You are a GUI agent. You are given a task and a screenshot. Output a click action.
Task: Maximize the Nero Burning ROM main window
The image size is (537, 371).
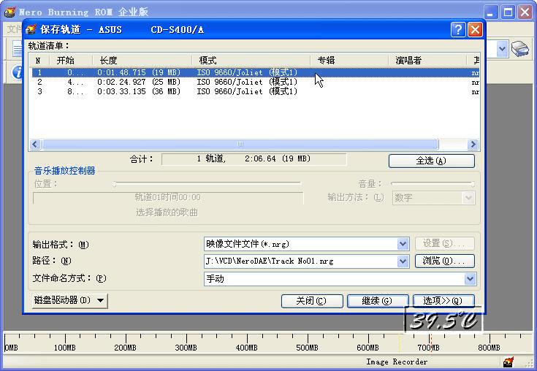pos(508,12)
